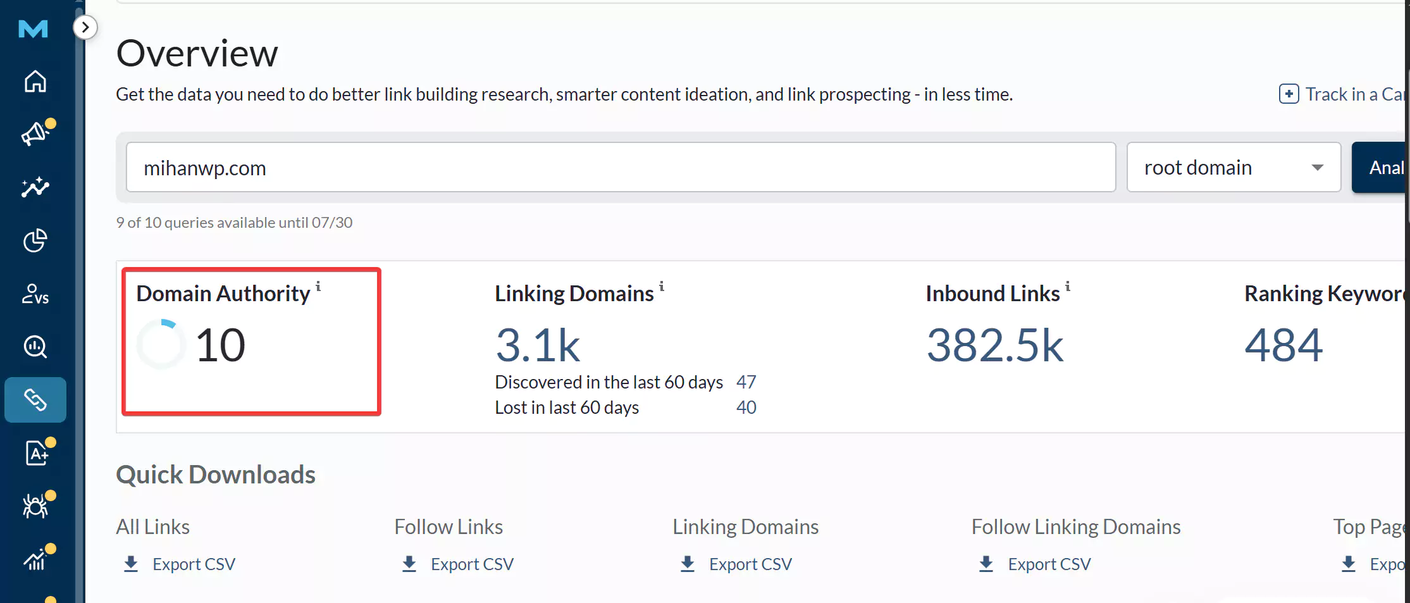Image resolution: width=1410 pixels, height=603 pixels.
Task: Click the 40 lost domains count
Action: [746, 407]
